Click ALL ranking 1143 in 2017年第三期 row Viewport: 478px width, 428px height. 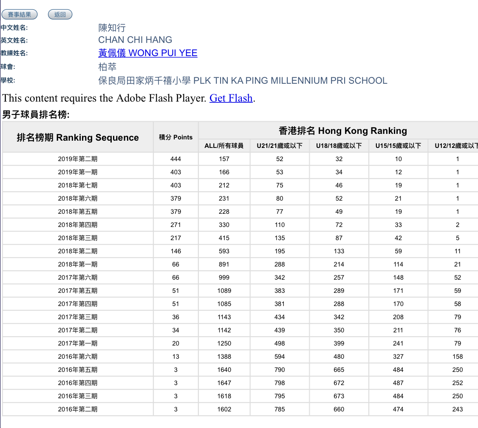(224, 317)
